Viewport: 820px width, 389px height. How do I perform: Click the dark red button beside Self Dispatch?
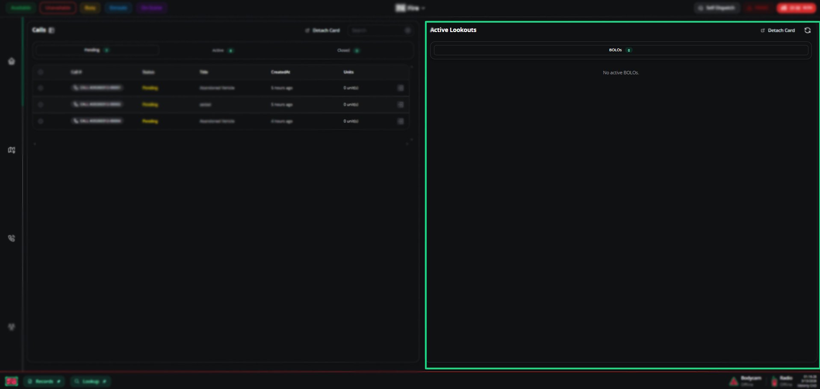758,8
